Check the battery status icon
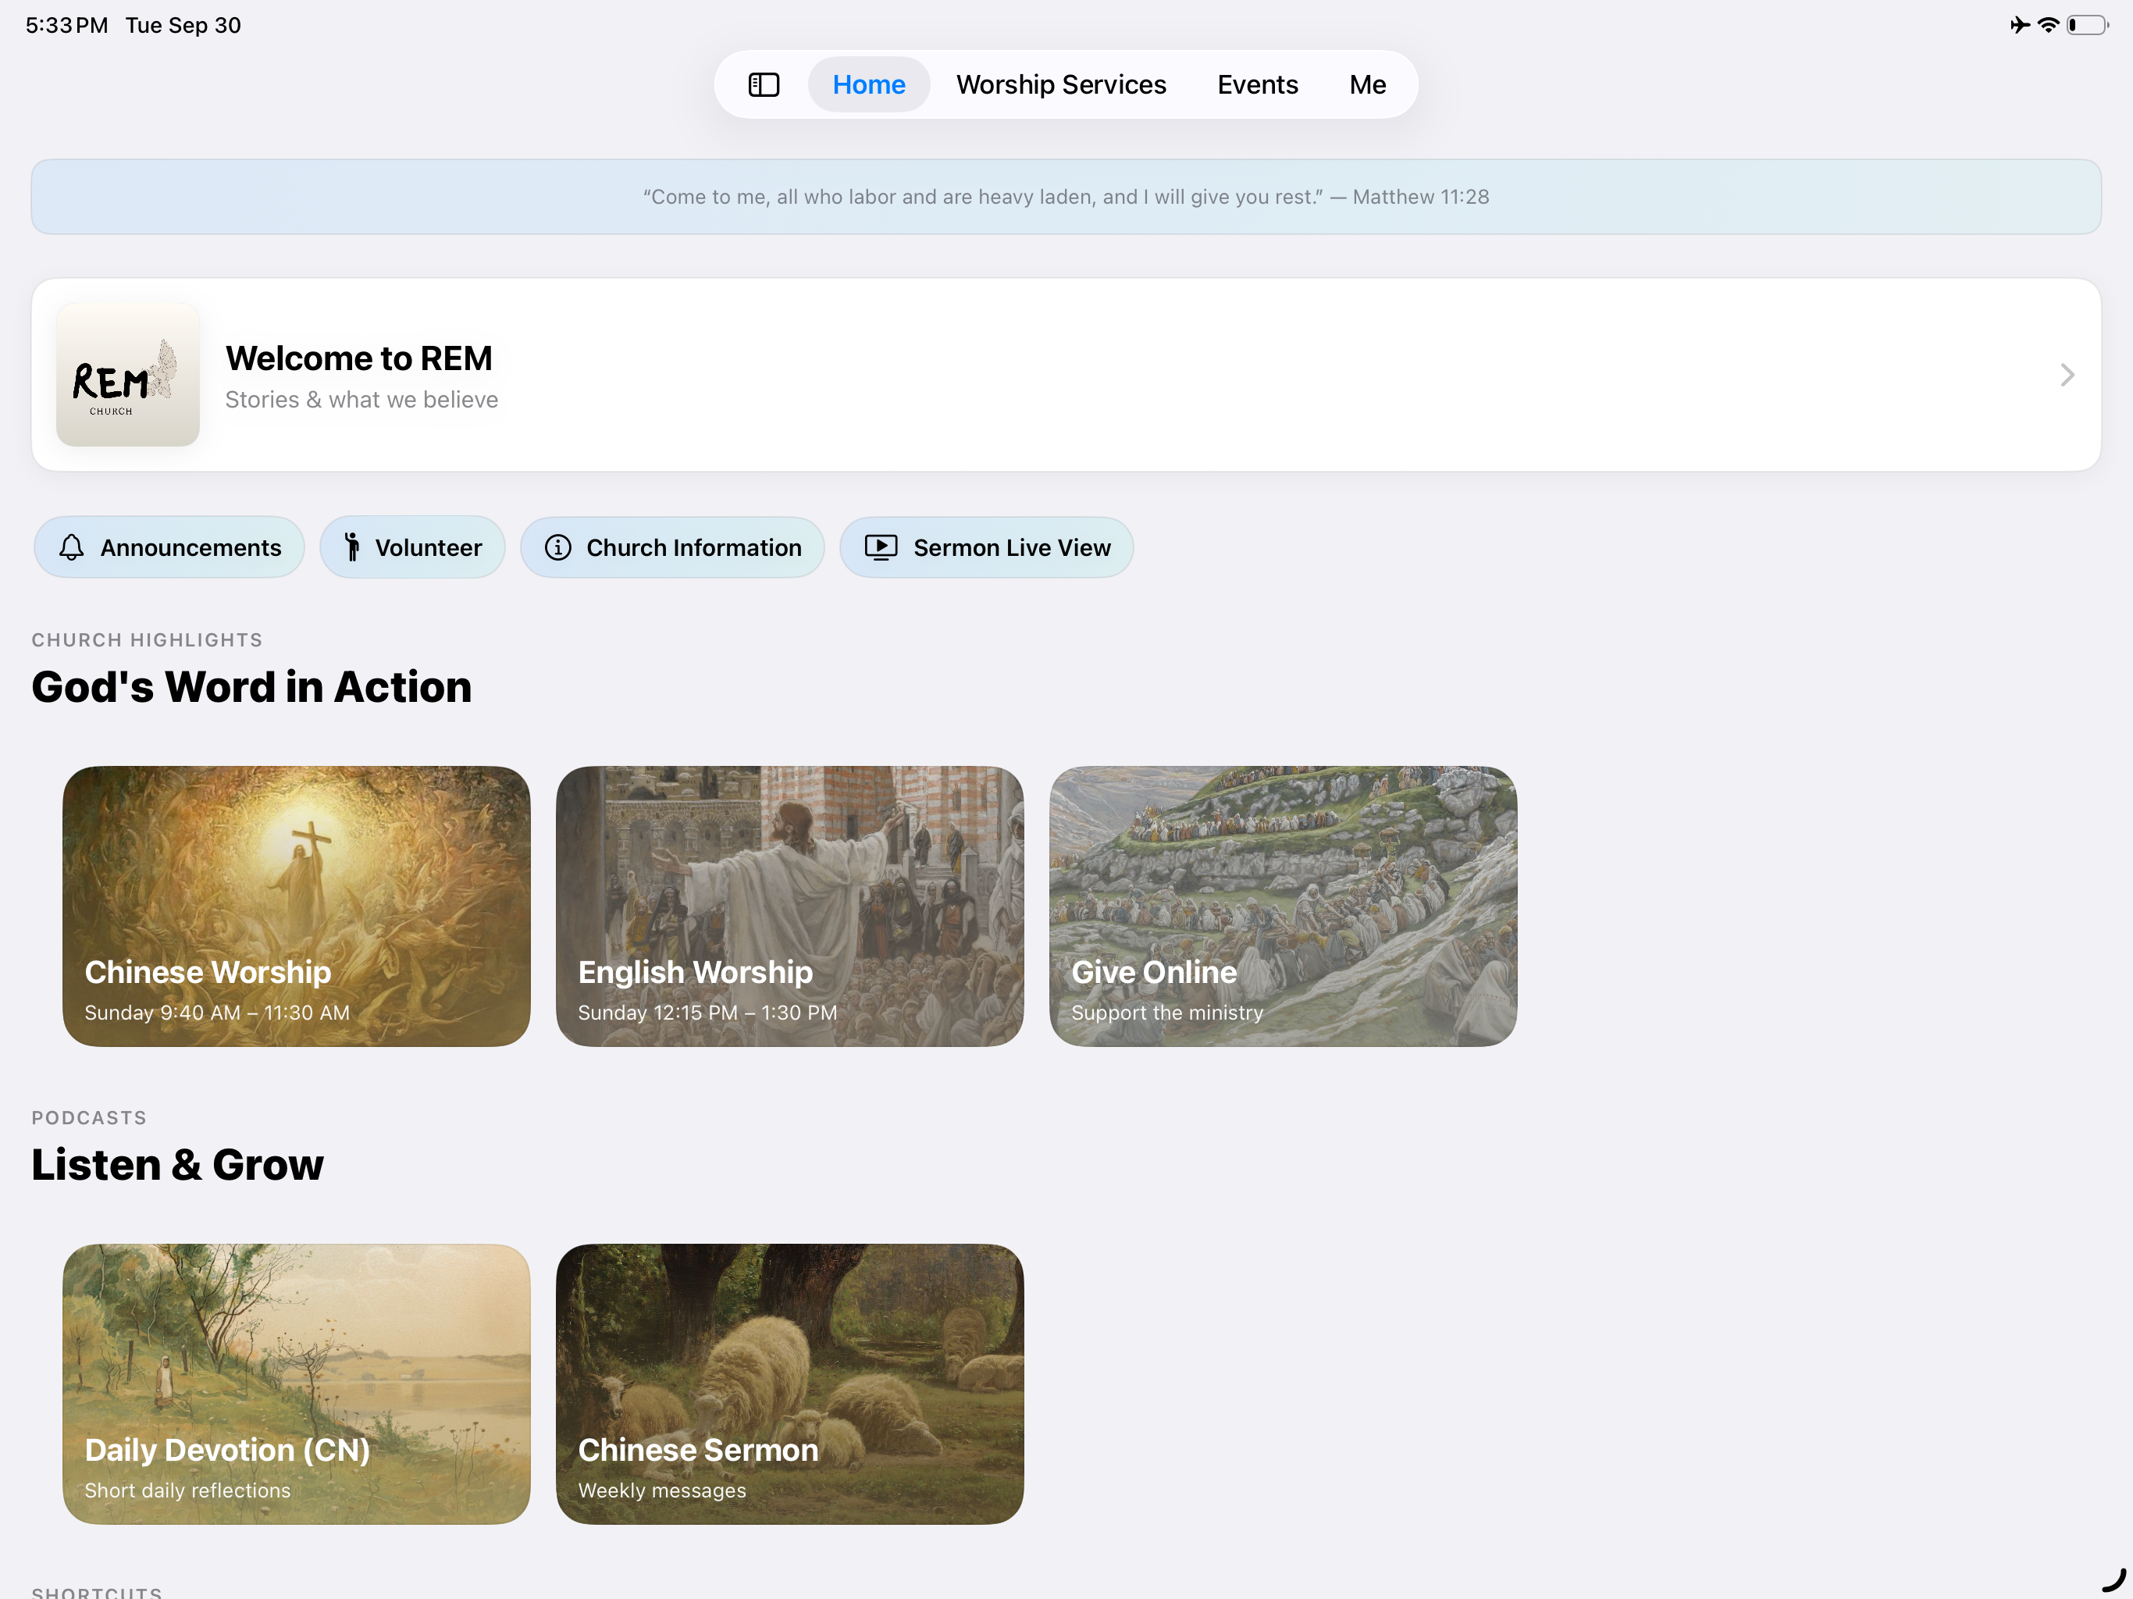2133x1599 pixels. click(x=2088, y=25)
